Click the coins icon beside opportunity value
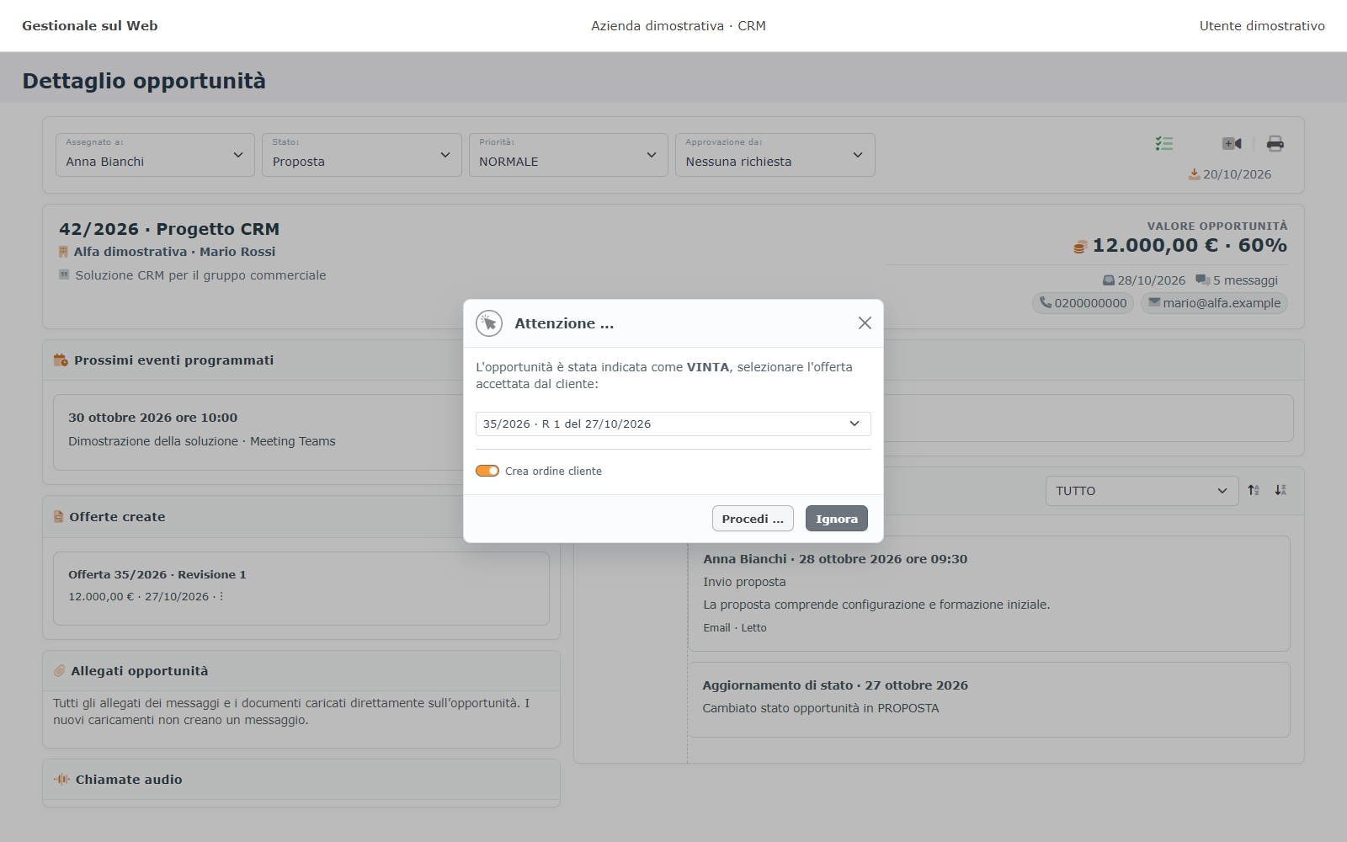Image resolution: width=1347 pixels, height=842 pixels. point(1080,247)
